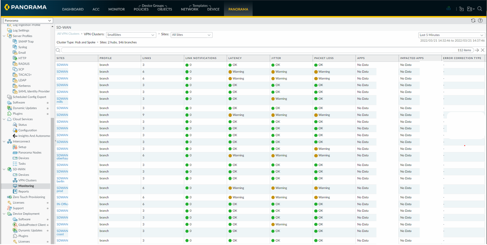
Task: Collapse the Server Profiles tree node
Action: pyautogui.click(x=4, y=36)
